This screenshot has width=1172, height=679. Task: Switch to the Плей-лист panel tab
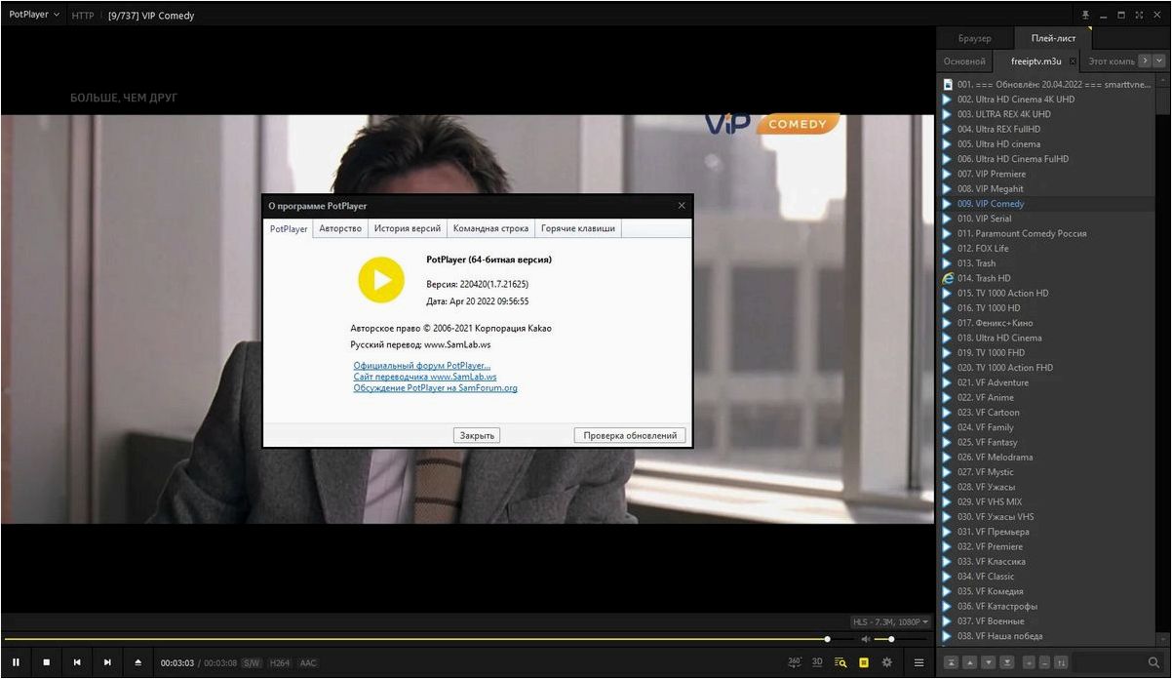coord(1053,38)
